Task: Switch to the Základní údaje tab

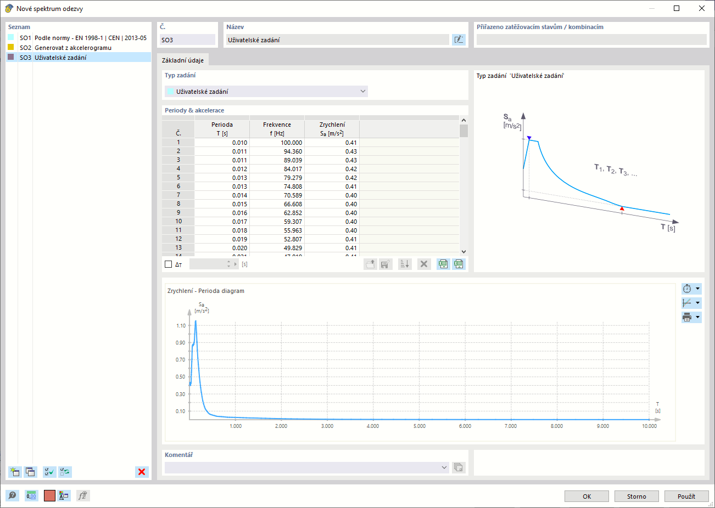Action: 183,60
